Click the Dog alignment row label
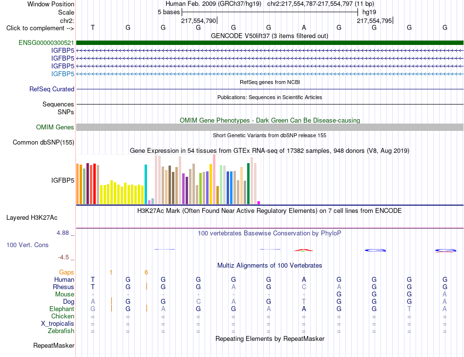 (68, 302)
